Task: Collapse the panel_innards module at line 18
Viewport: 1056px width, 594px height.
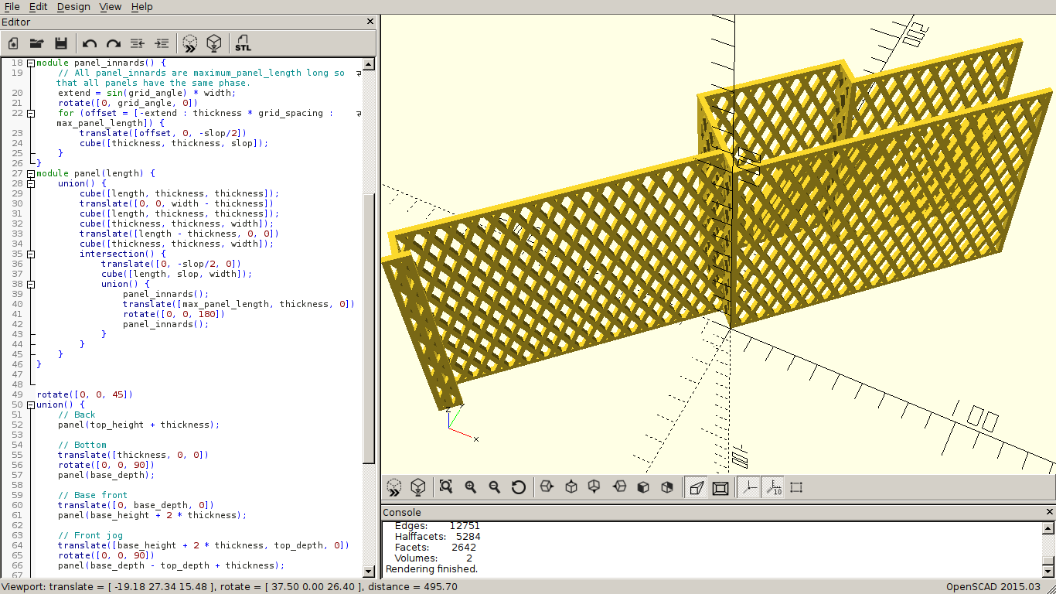Action: click(x=30, y=63)
